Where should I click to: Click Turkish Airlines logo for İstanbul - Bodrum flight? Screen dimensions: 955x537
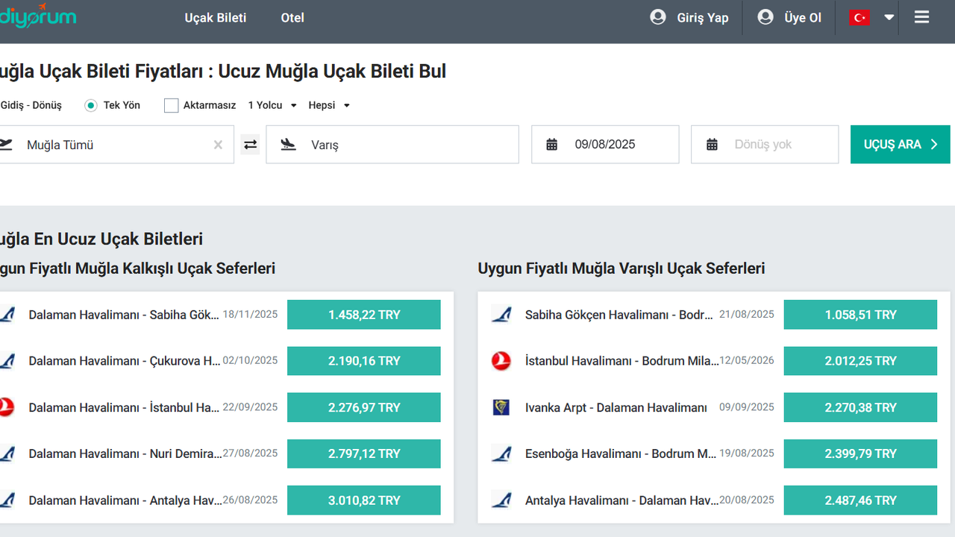[501, 361]
